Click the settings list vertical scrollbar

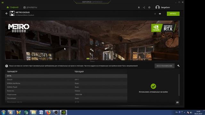point(179,85)
